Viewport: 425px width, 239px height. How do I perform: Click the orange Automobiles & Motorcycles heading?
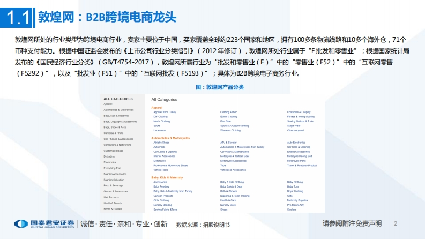pos(170,138)
